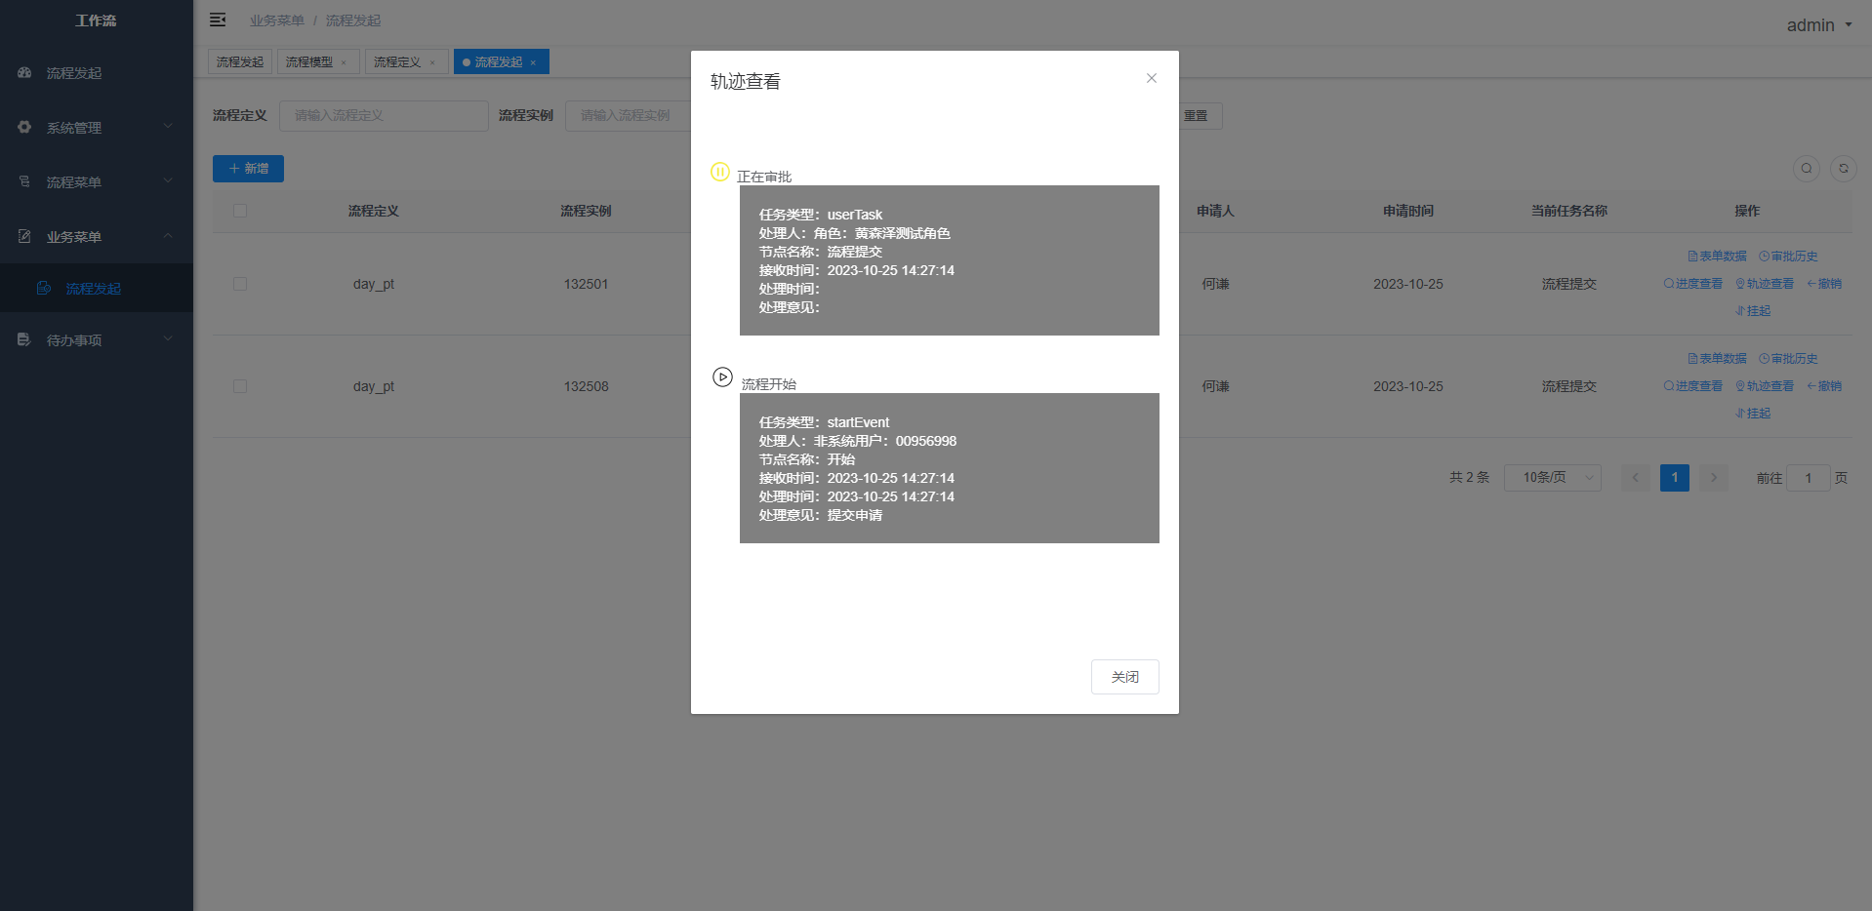Expand 系统管理 sidebar menu
Screen dimensions: 1872x911
tap(97, 128)
